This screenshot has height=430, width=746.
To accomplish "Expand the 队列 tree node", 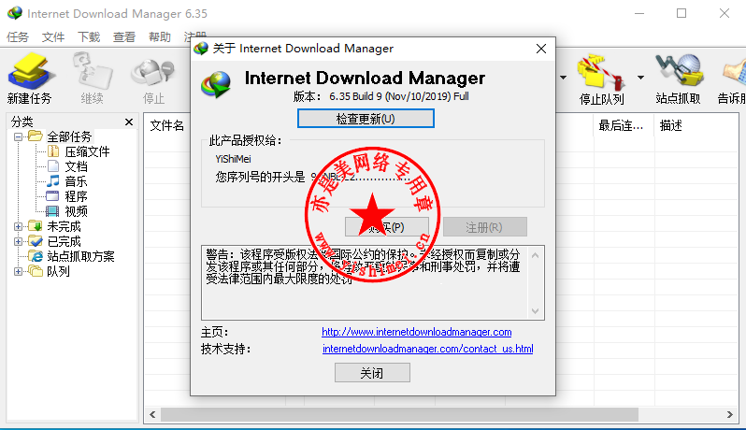I will (18, 272).
